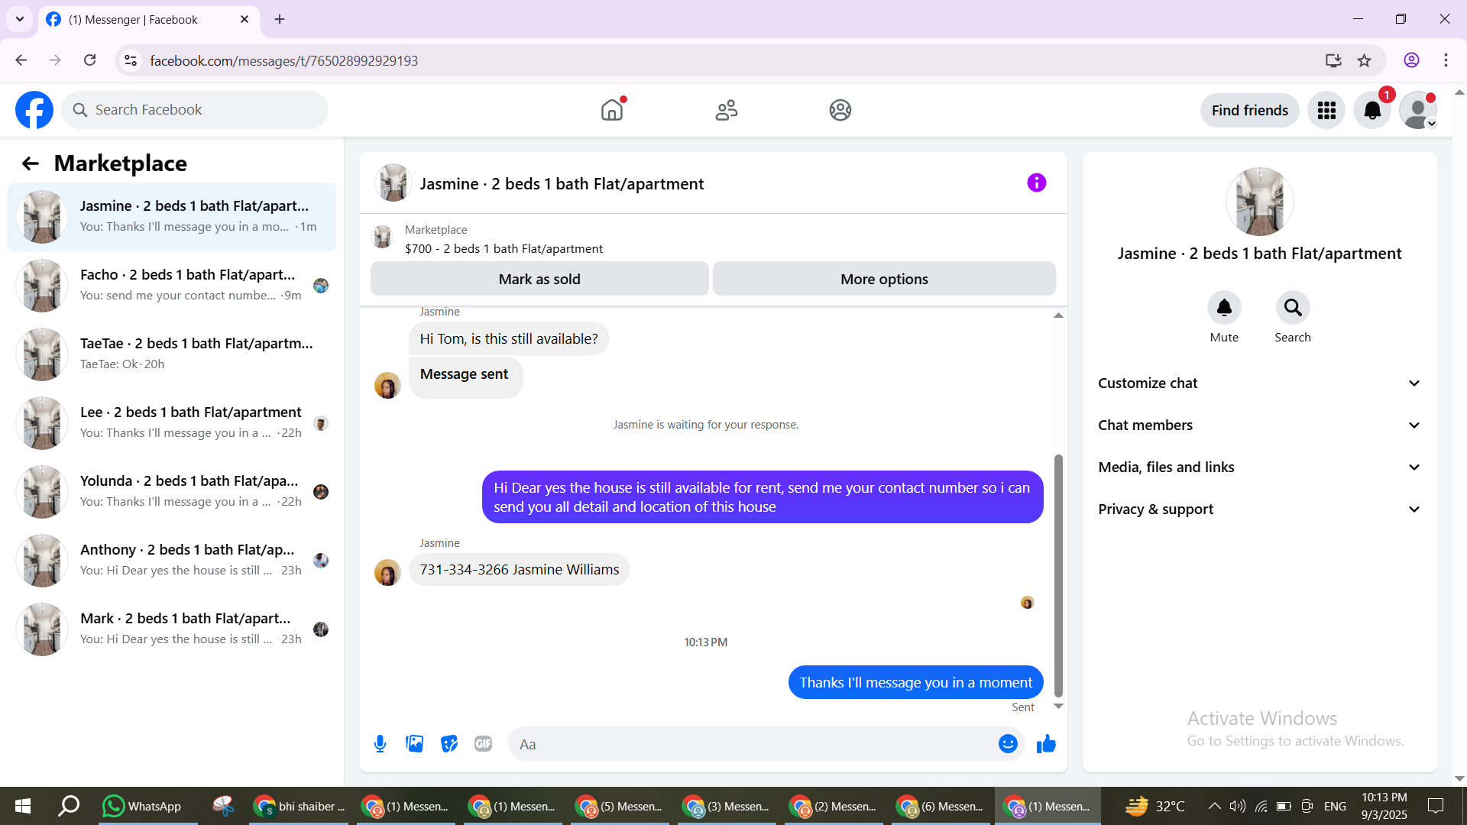Expand Media, files and links section
The image size is (1467, 825).
tap(1259, 467)
